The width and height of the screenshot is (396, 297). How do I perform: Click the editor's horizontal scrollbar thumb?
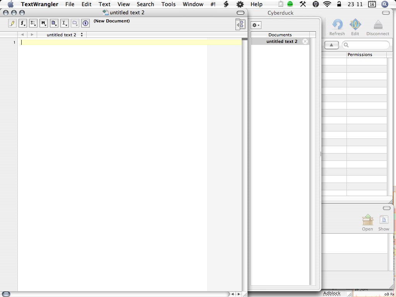point(6,294)
